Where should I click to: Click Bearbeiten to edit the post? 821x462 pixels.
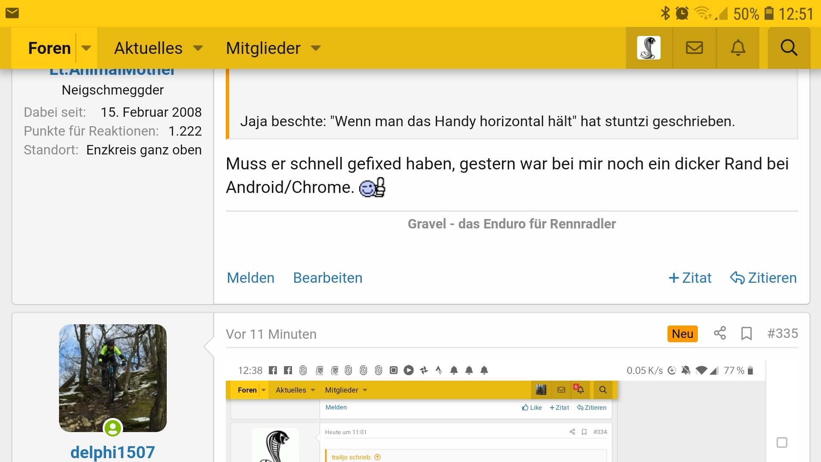coord(328,278)
